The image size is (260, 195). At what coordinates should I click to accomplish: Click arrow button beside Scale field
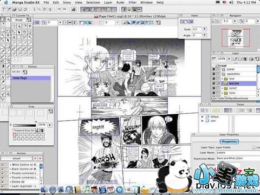(x=205, y=29)
